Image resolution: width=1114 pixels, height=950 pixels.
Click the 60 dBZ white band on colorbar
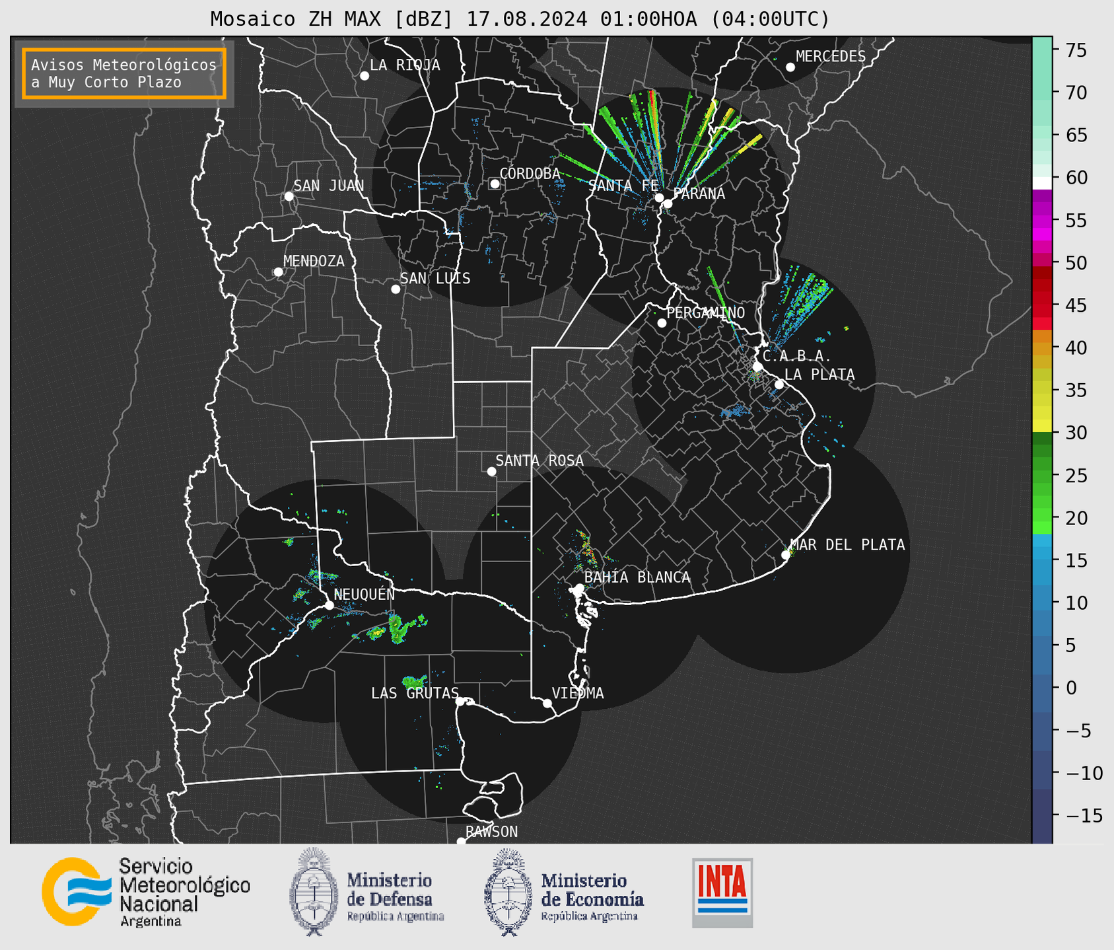1042,183
